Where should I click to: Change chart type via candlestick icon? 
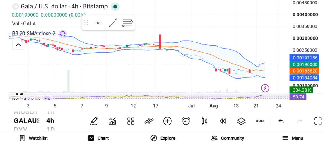(204, 121)
